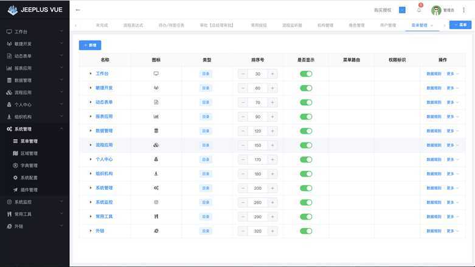Click the gears icon in the 系统管理 table row
The width and height of the screenshot is (475, 267).
click(156, 188)
